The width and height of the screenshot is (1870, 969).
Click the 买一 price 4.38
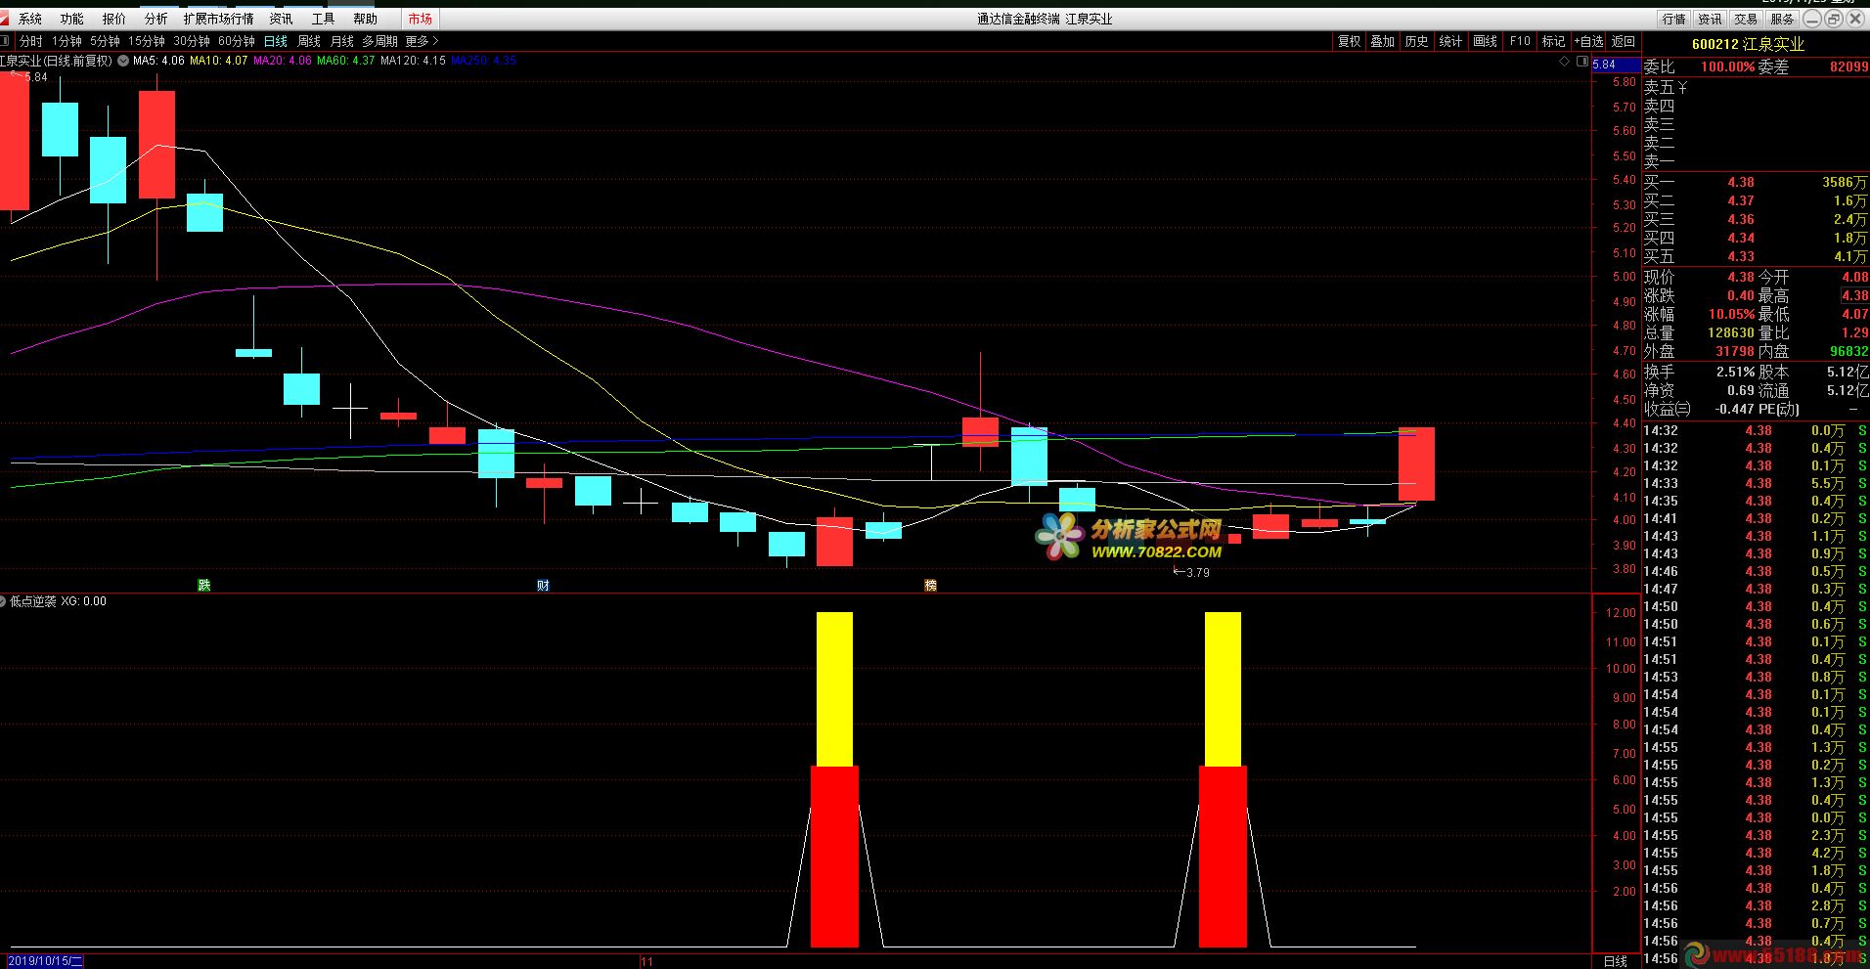coord(1741,182)
